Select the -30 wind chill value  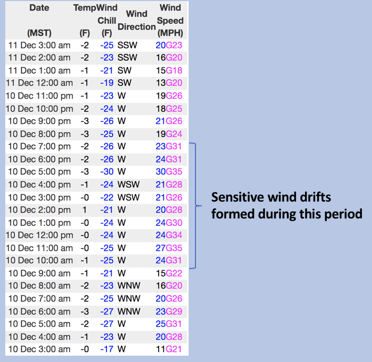click(107, 172)
